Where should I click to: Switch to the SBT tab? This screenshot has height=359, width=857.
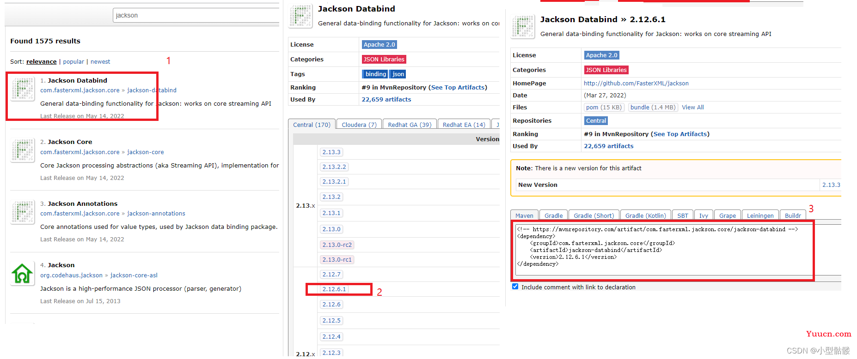point(683,215)
